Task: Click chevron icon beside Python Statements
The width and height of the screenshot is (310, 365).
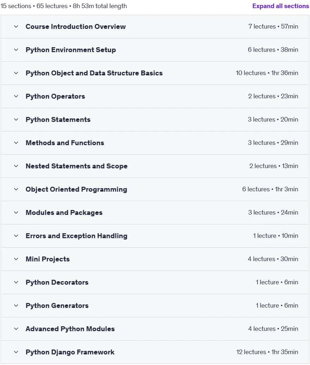Action: (16, 120)
